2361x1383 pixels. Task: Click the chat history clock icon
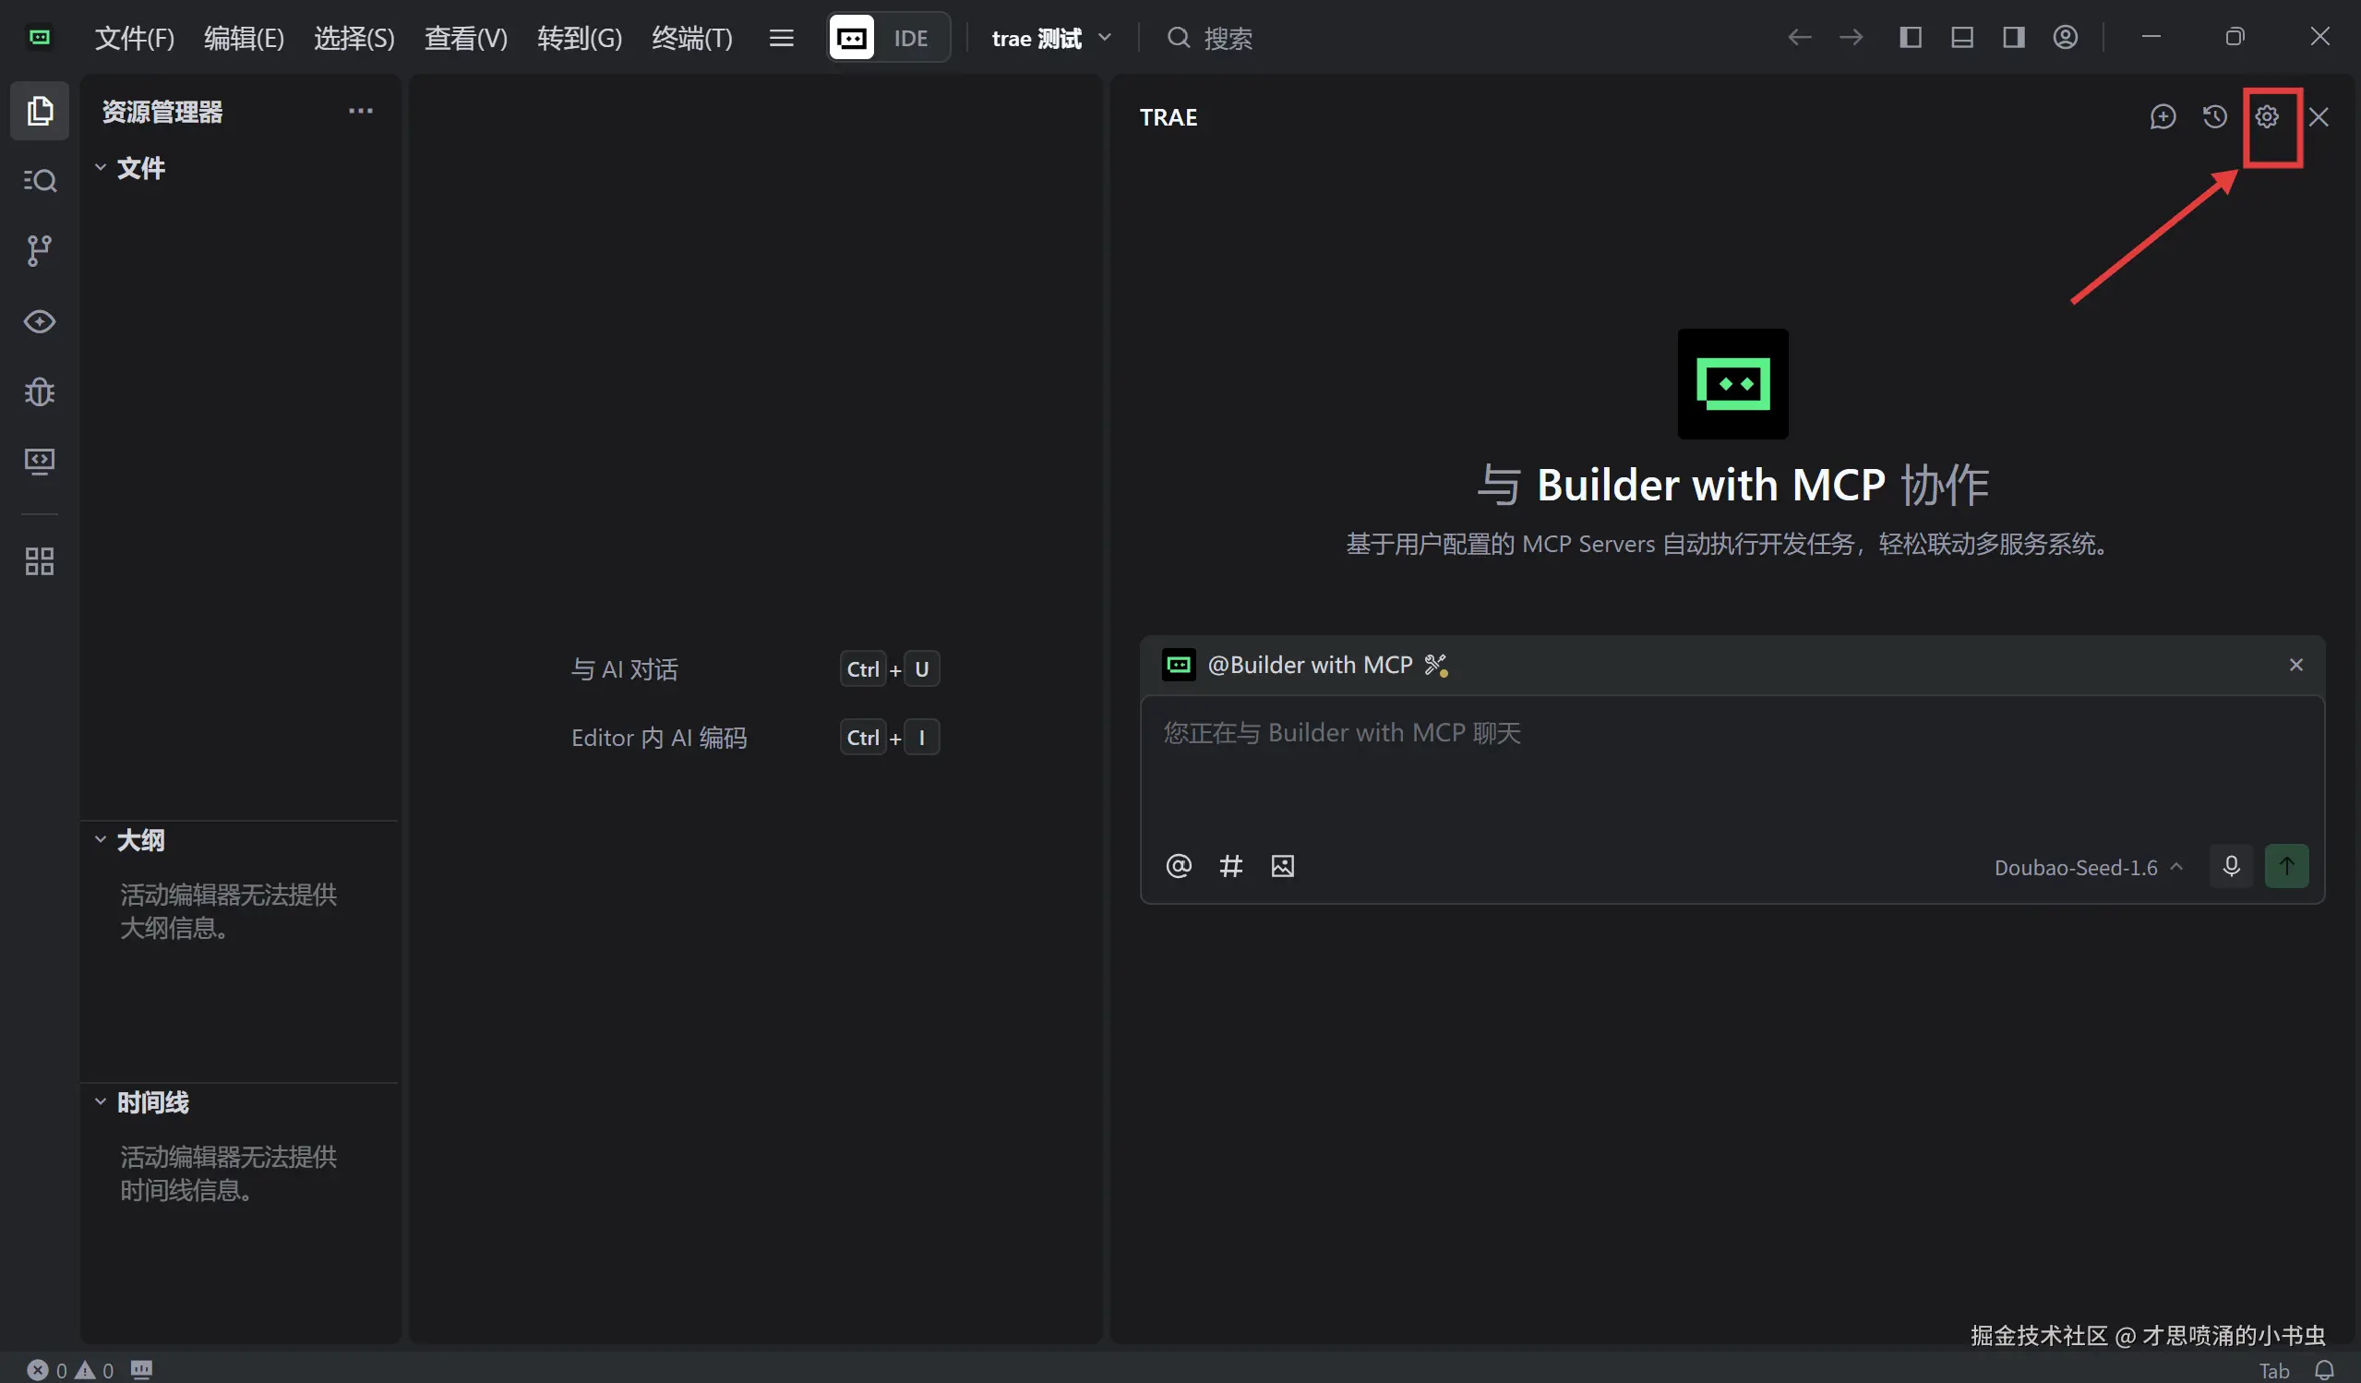(x=2215, y=117)
